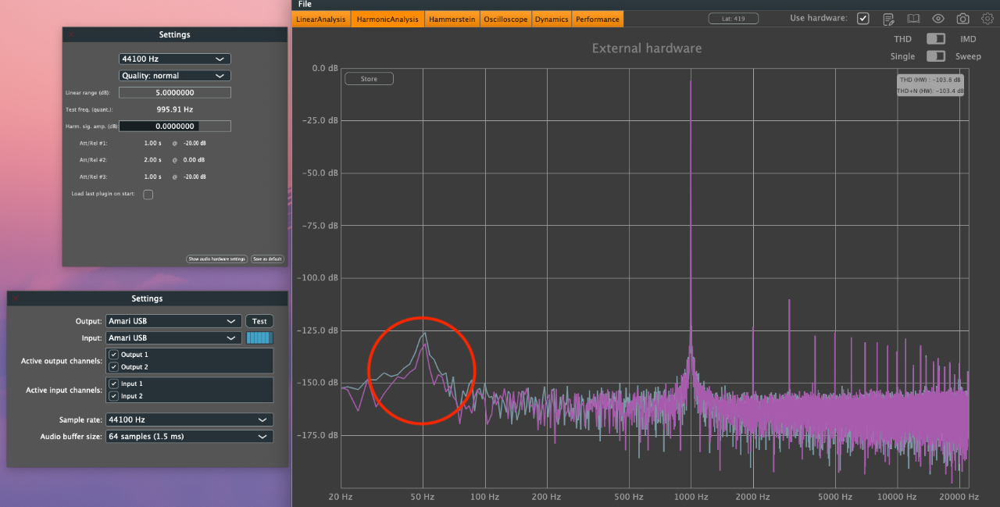Close the top Settings window
Screen dimensions: 1000x507
[70, 34]
